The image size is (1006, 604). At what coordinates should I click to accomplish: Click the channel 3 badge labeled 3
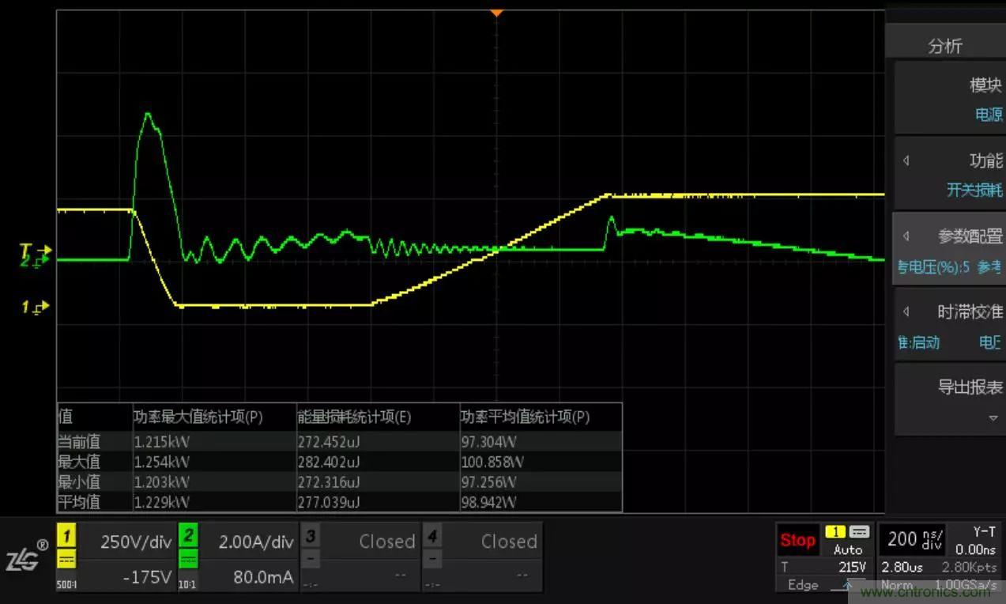(309, 536)
